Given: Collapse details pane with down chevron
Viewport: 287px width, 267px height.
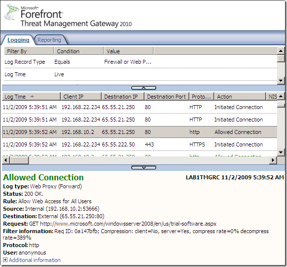Looking at the screenshot, I should coord(143,168).
